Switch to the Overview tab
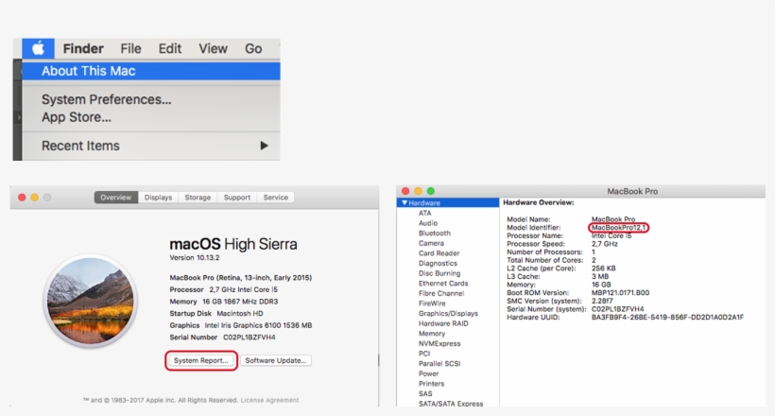Image resolution: width=775 pixels, height=416 pixels. point(115,198)
